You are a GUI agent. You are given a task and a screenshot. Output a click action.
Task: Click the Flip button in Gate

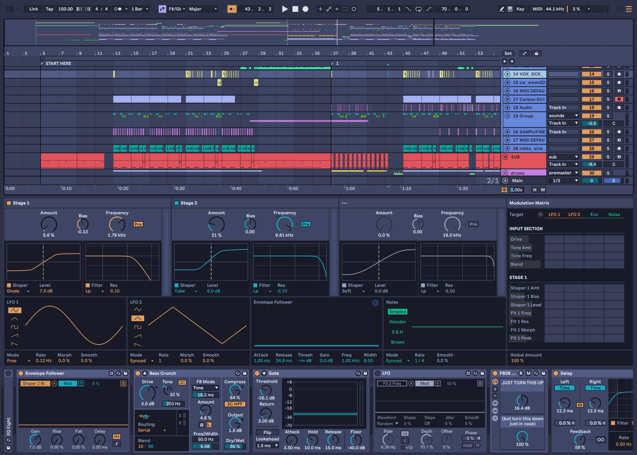point(267,433)
